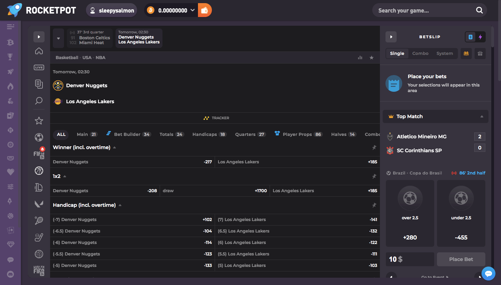Open the favorites star in the sports sidebar

(39, 121)
